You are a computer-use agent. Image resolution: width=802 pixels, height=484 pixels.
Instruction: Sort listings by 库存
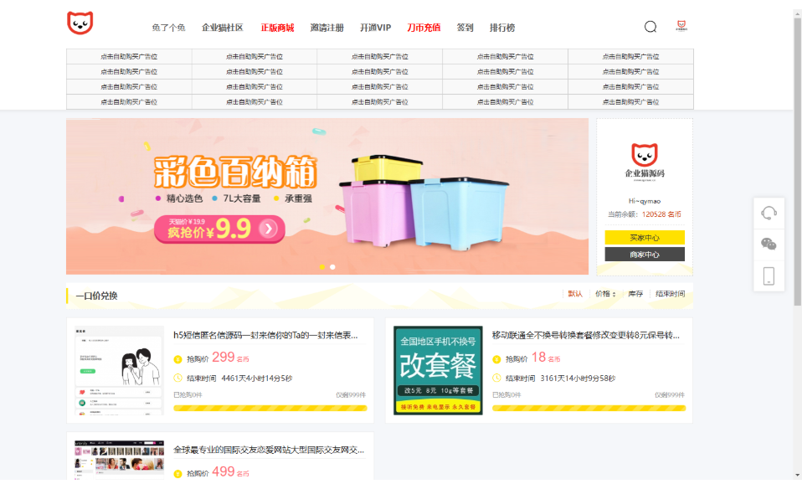pos(635,294)
